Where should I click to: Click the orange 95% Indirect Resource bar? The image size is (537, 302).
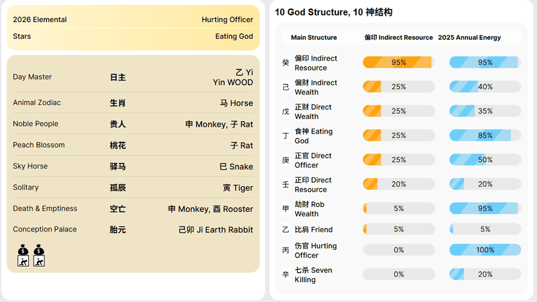(398, 62)
